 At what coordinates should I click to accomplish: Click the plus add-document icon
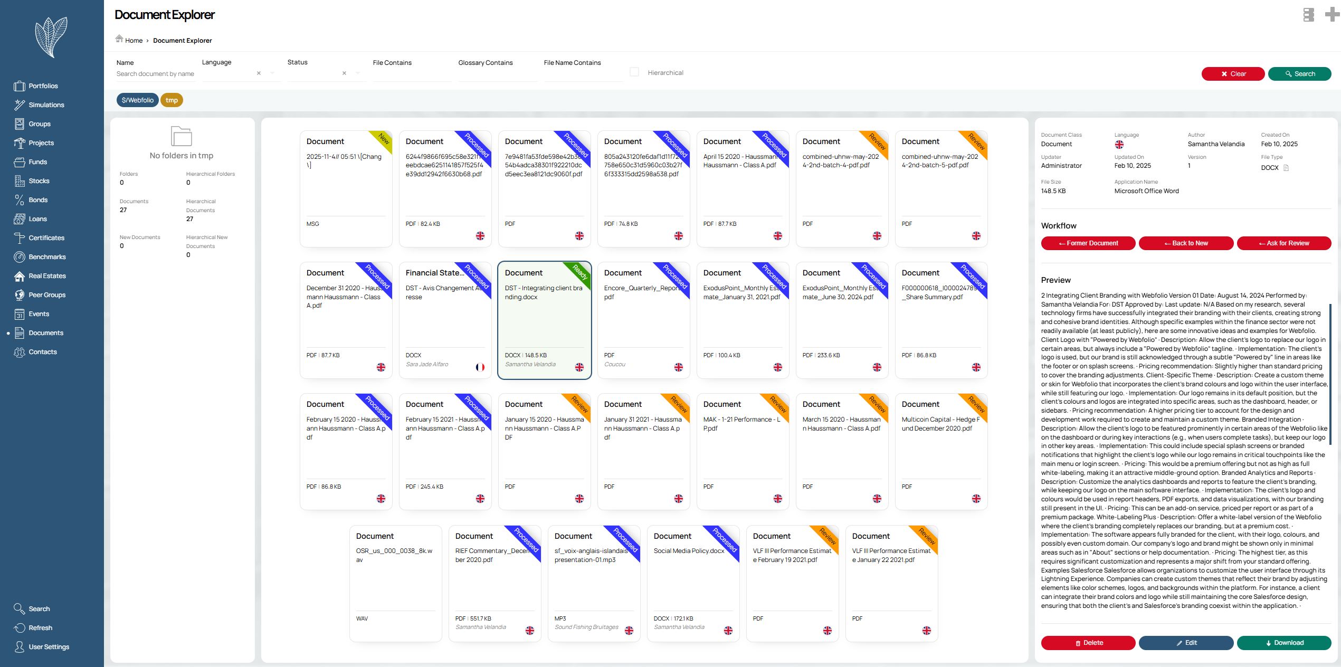1332,14
